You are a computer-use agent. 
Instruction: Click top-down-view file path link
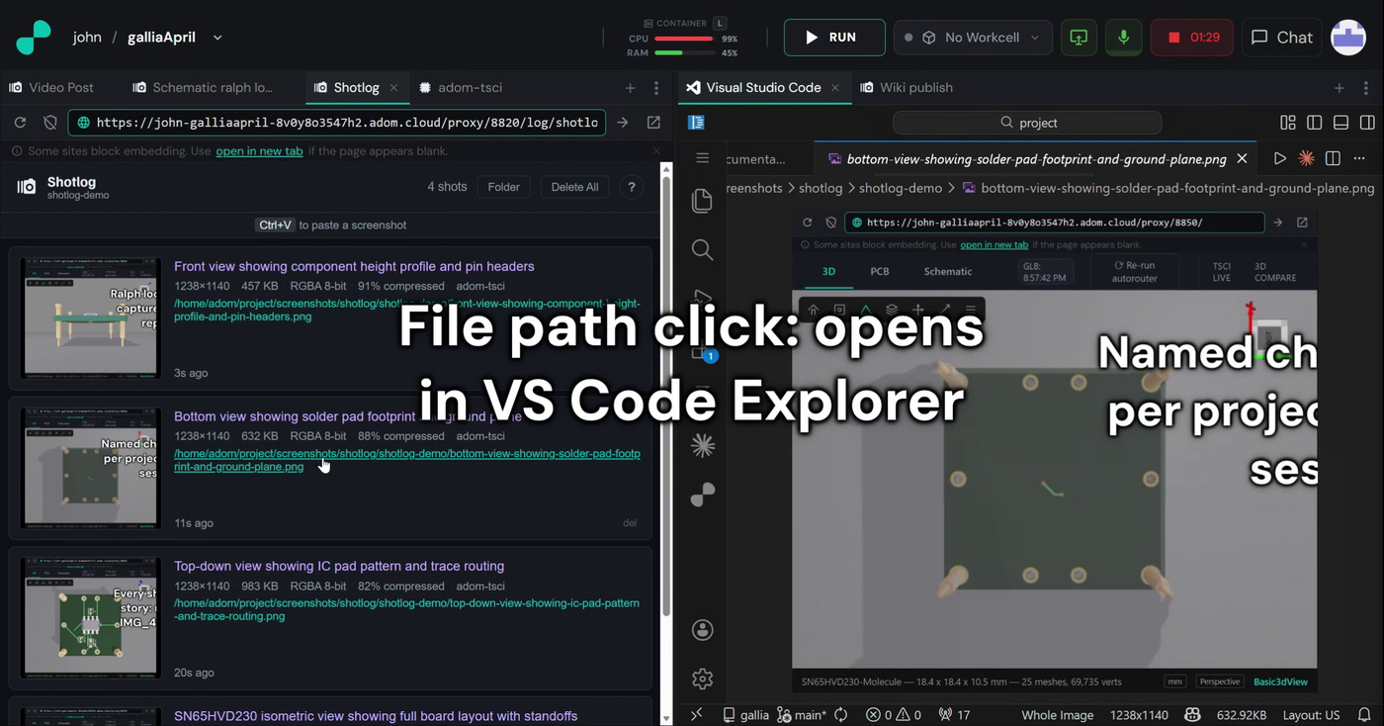[x=407, y=609]
